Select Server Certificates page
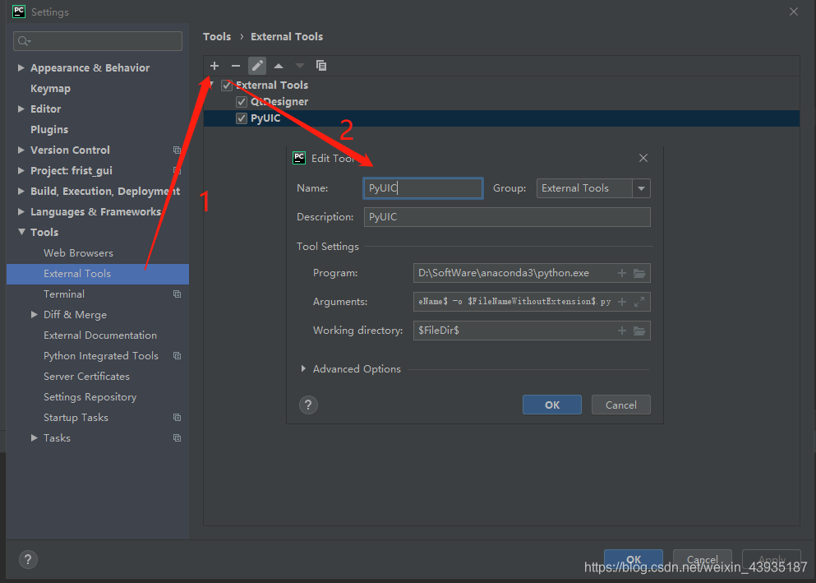 tap(87, 377)
